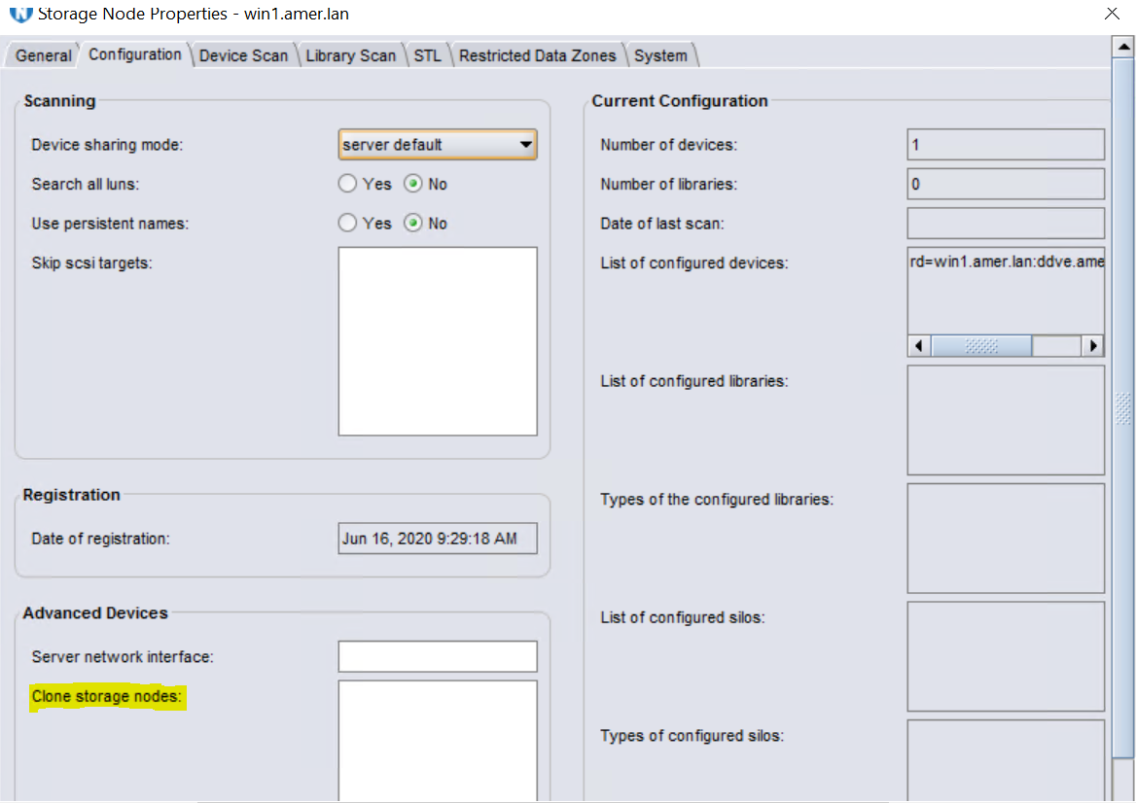Click the Server network interface field
Screen dimensions: 1136x803
438,657
